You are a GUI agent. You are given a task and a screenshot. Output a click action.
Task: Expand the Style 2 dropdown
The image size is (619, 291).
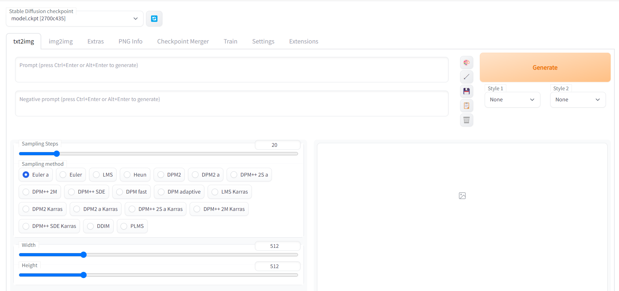tap(578, 100)
